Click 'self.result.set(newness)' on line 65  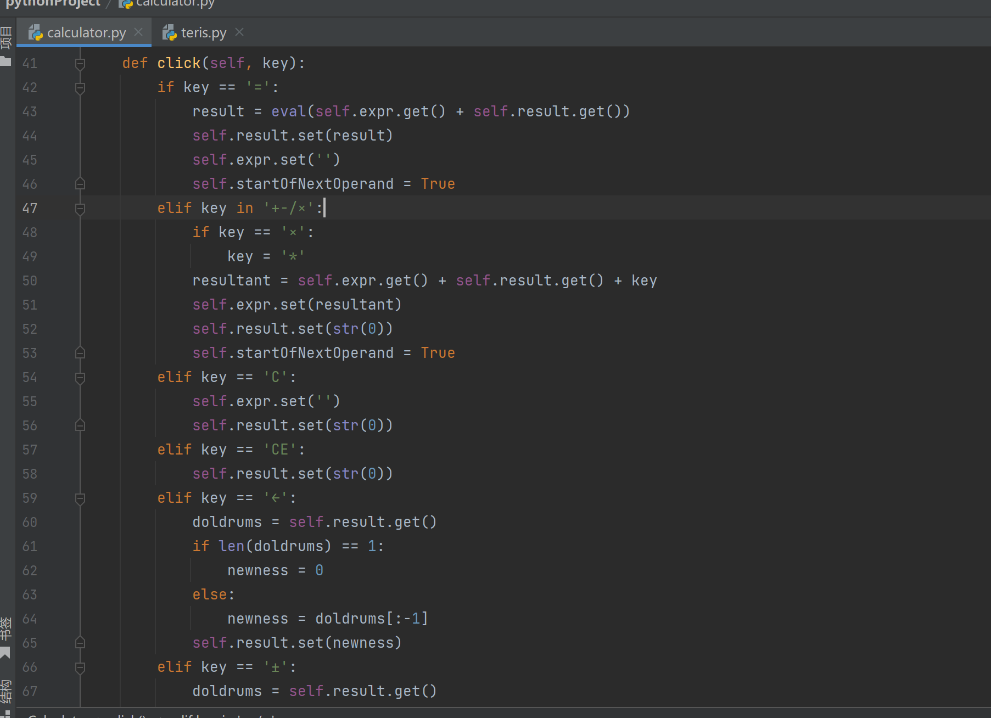(297, 643)
